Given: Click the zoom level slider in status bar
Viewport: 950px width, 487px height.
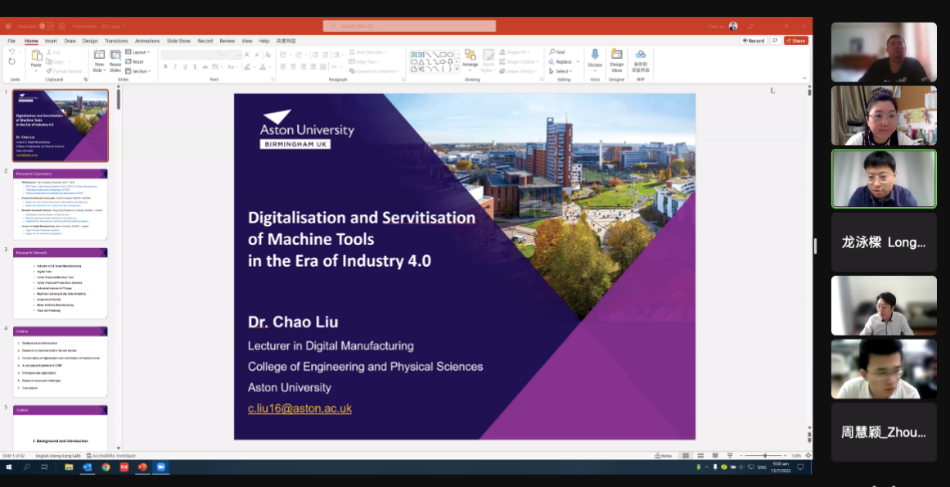Looking at the screenshot, I should (x=765, y=456).
